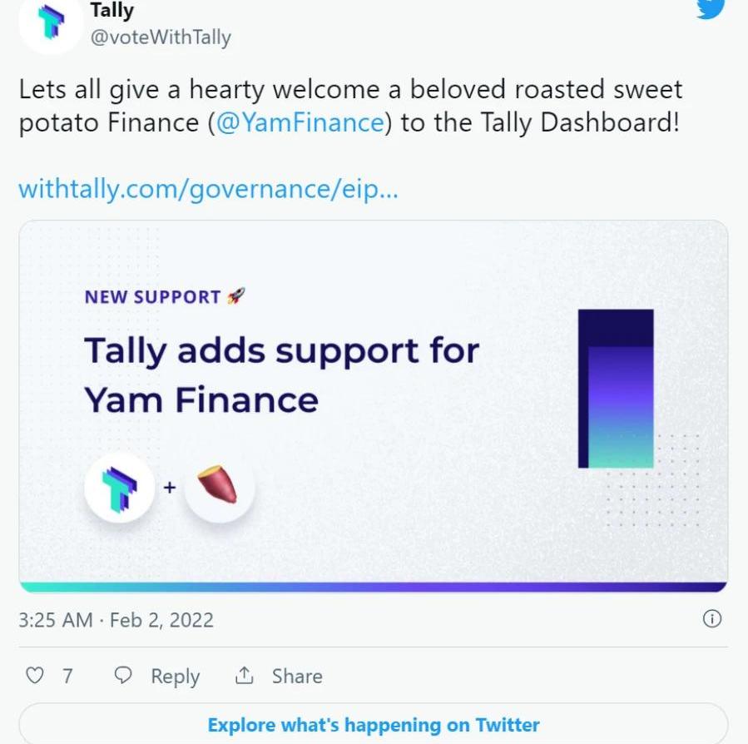Like the tweet with the heart icon
The width and height of the screenshot is (748, 744).
[x=34, y=675]
